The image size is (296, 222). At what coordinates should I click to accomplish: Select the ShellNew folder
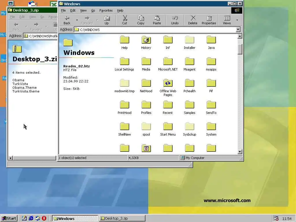124,129
